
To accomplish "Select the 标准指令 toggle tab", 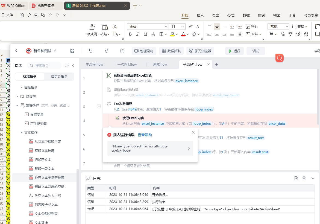I will [x=30, y=76].
